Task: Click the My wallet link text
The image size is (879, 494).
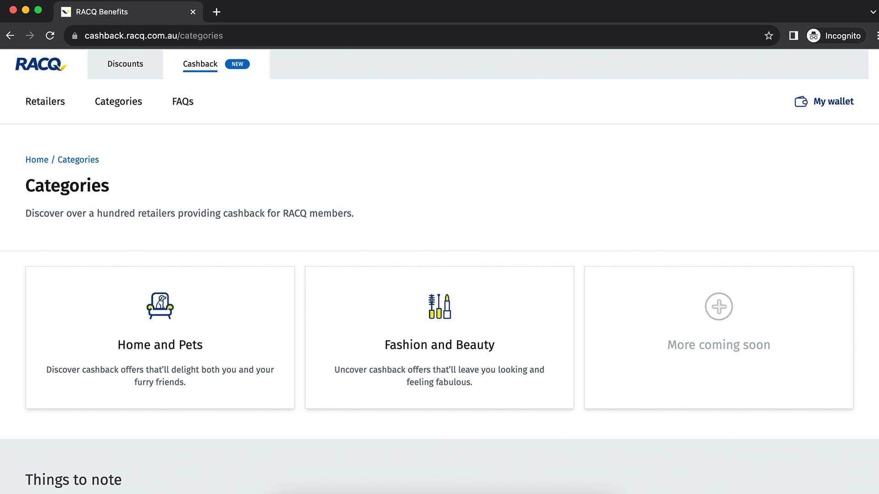Action: [833, 102]
